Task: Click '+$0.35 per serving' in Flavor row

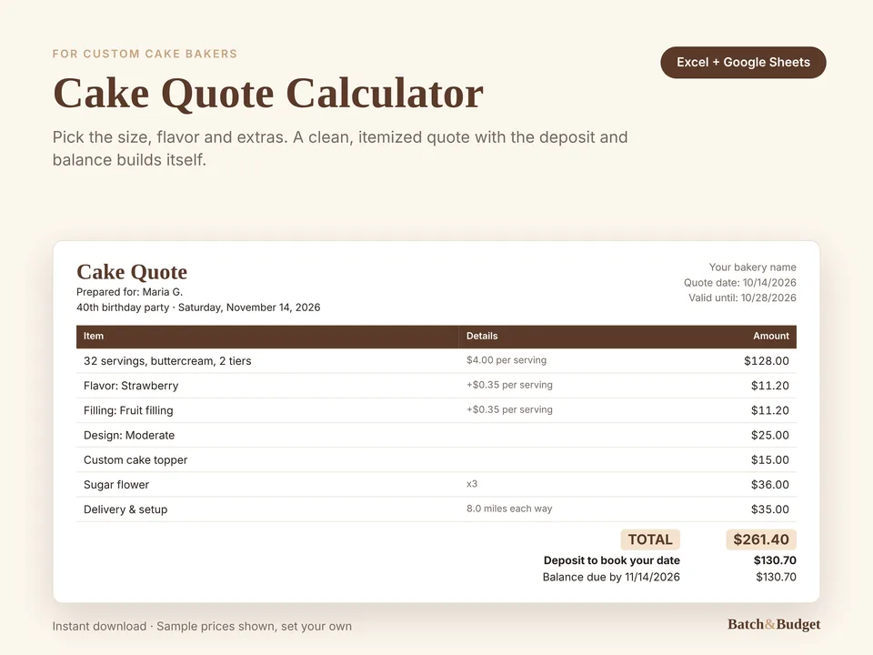Action: coord(509,385)
